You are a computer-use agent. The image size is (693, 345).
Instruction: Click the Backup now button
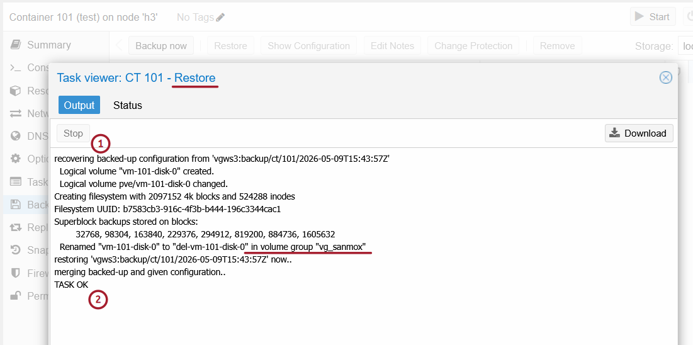[x=161, y=45]
